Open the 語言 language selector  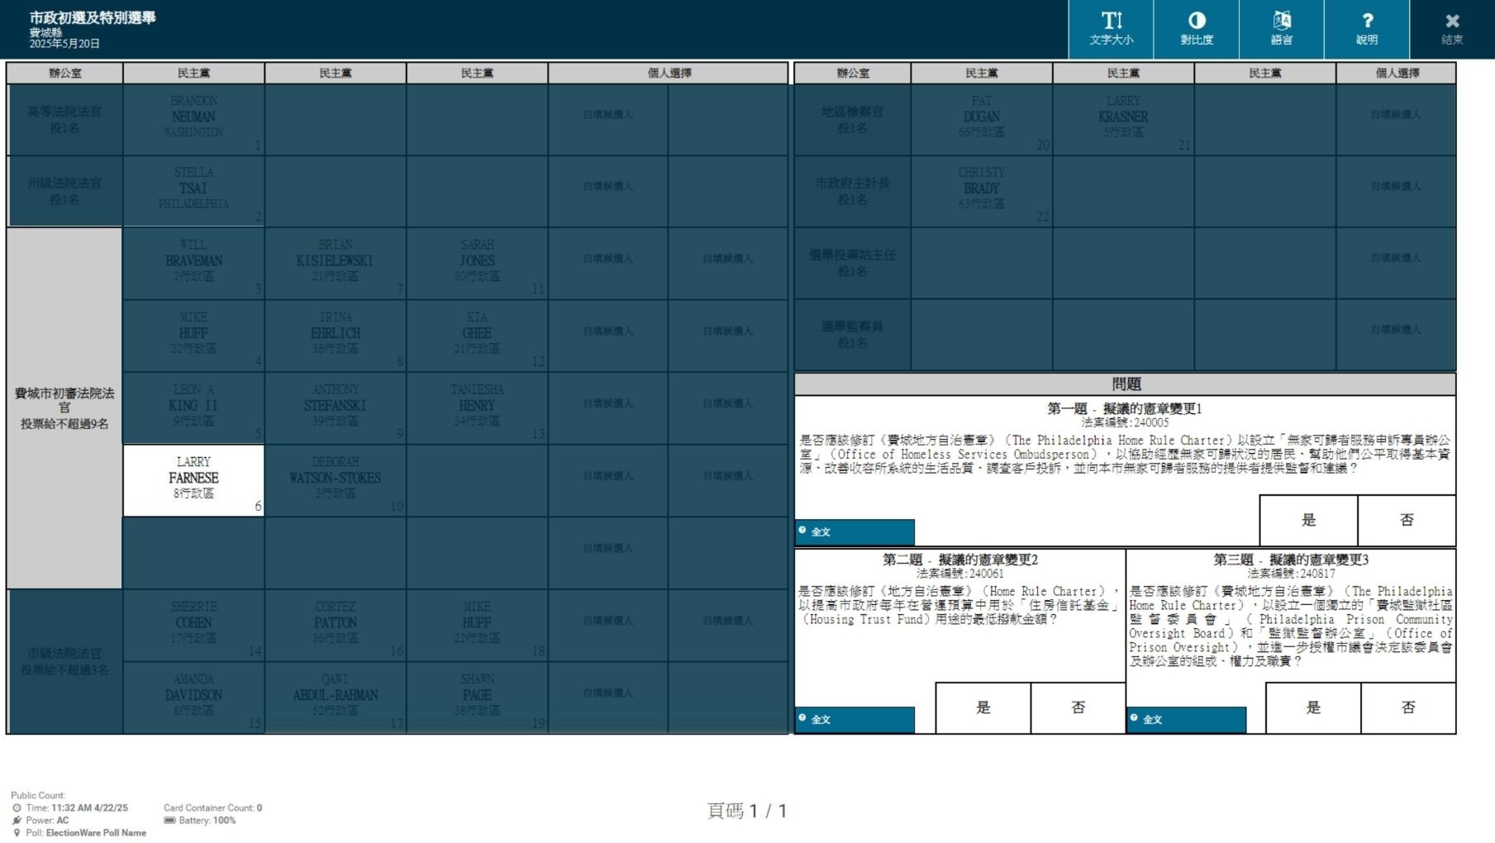coord(1281,29)
